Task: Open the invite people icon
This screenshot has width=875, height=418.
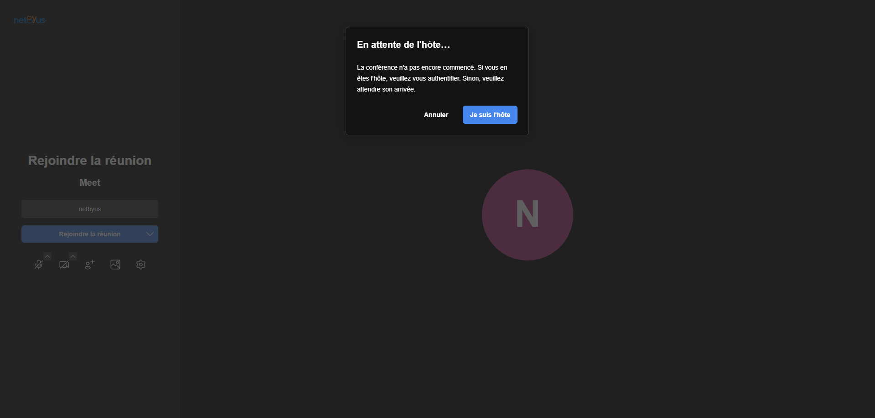Action: (x=90, y=265)
